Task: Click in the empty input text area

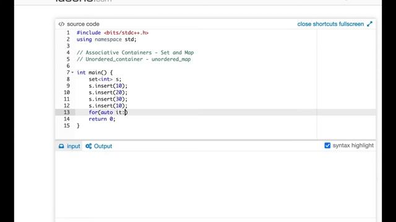Action: click(x=215, y=185)
